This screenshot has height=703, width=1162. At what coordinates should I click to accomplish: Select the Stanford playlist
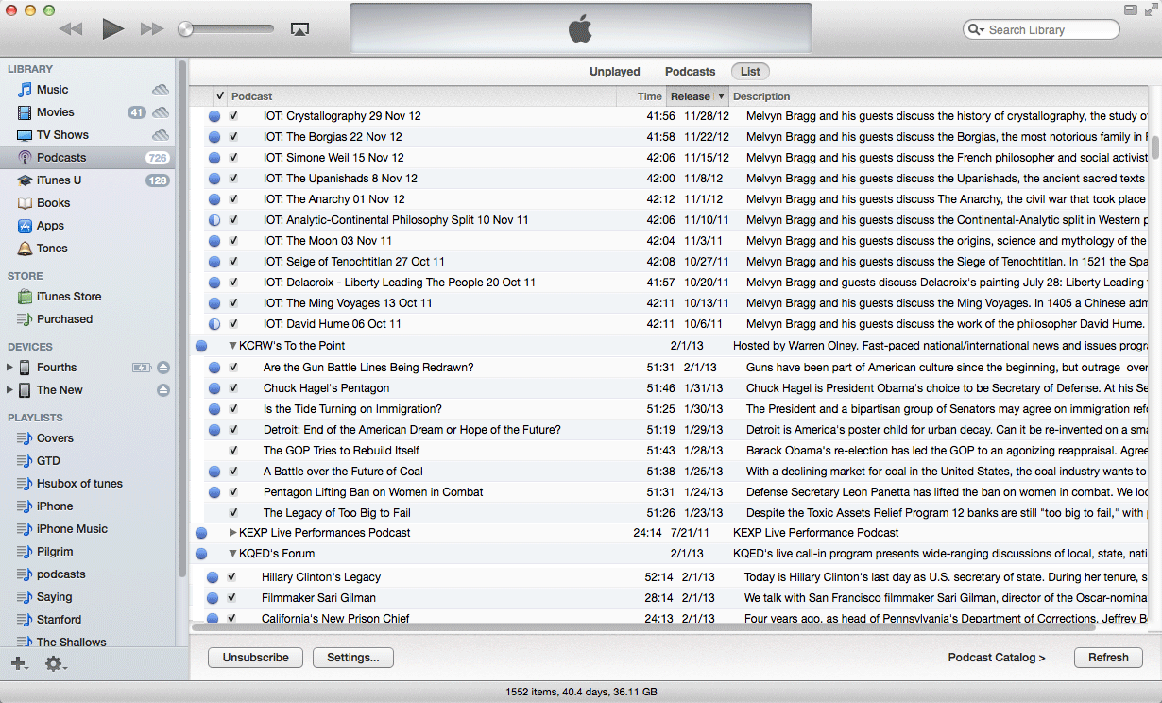pyautogui.click(x=59, y=620)
